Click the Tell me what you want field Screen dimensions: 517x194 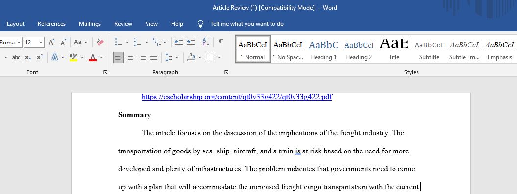[247, 24]
